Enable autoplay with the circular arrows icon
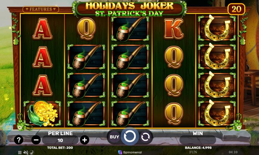 tap(145, 137)
